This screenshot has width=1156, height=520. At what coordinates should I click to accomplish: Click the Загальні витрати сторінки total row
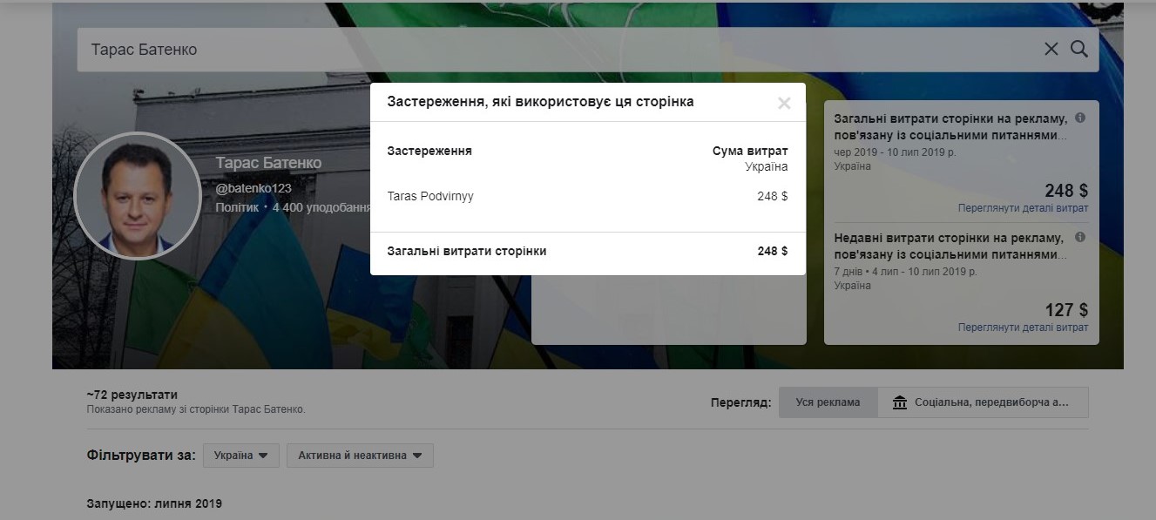point(587,251)
